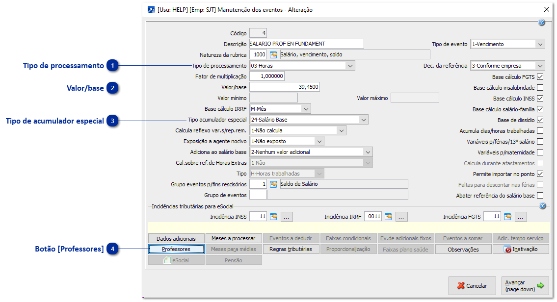
Task: Toggle Permite importar no ponto checkbox
Action: click(540, 174)
